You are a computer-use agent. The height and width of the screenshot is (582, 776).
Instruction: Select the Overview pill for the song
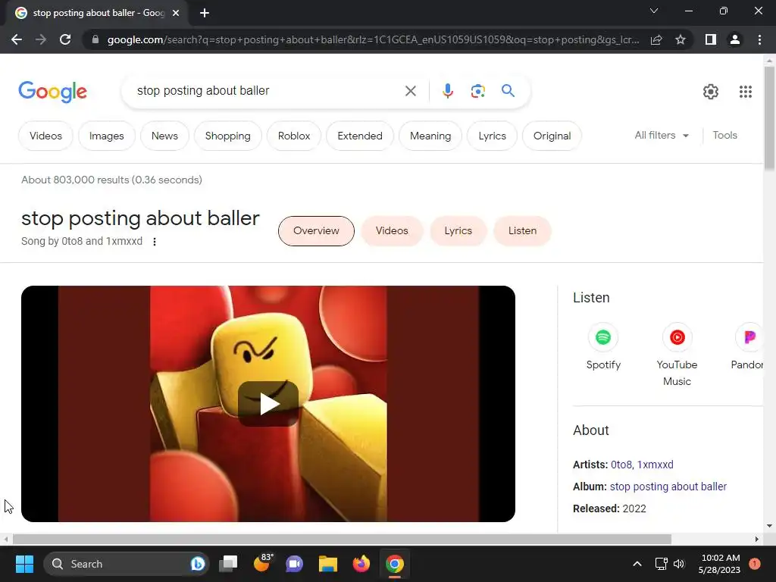[x=316, y=230]
